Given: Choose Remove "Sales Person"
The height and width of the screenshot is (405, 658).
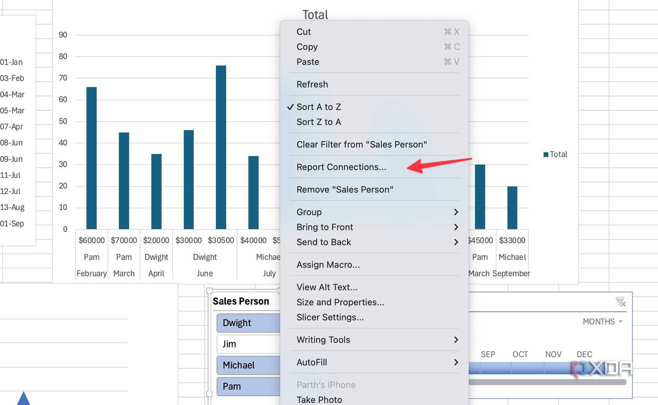Looking at the screenshot, I should coord(345,189).
